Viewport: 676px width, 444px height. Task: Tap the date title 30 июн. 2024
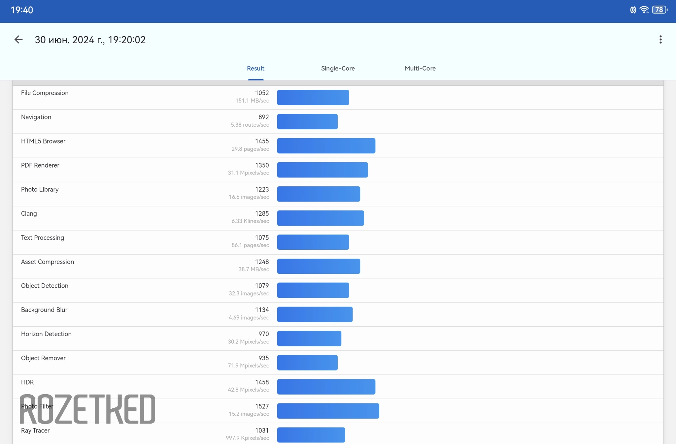tap(90, 40)
